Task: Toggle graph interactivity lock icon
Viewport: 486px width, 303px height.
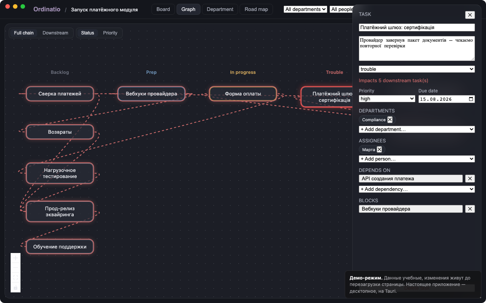Action: (16, 287)
